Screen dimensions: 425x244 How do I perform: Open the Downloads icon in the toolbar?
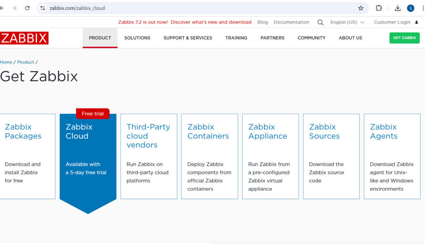point(398,8)
